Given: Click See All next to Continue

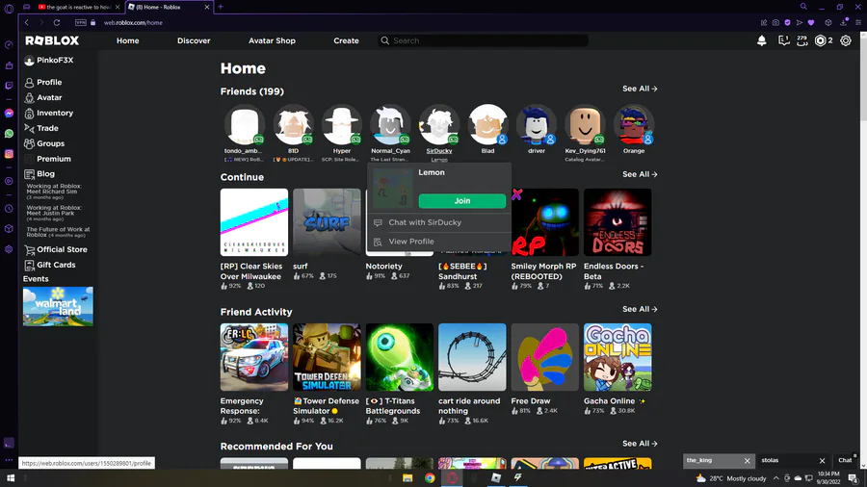Looking at the screenshot, I should pyautogui.click(x=640, y=174).
